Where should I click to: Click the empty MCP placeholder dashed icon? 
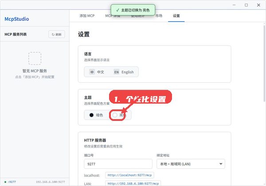tap(35, 58)
